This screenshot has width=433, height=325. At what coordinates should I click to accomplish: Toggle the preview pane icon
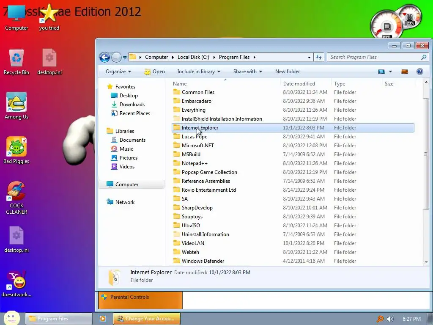coord(405,72)
